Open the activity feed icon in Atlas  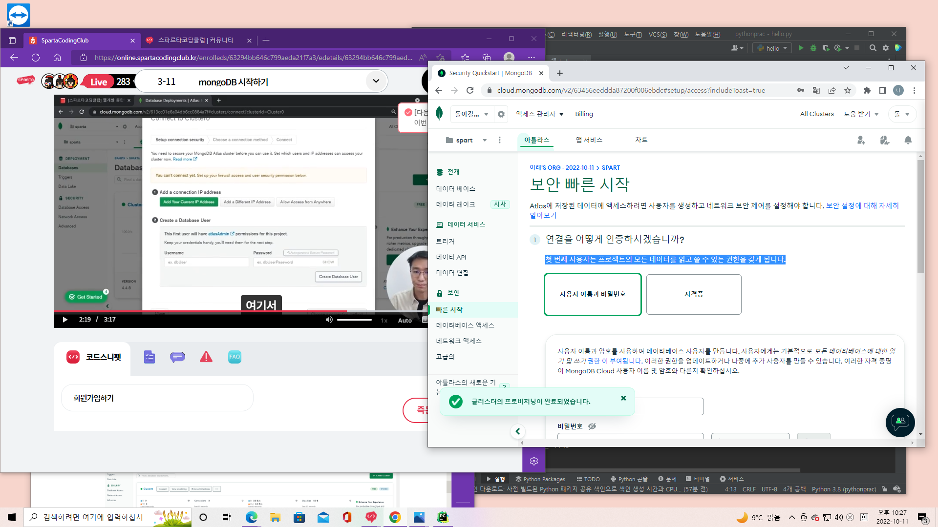[x=885, y=141]
